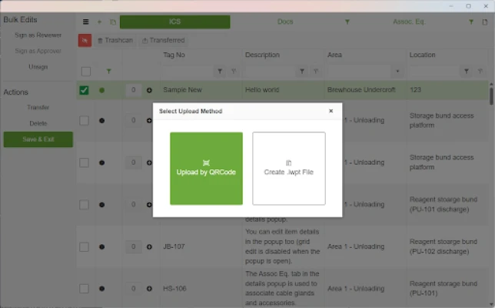Open Tag No column filter funnel

tap(221, 72)
